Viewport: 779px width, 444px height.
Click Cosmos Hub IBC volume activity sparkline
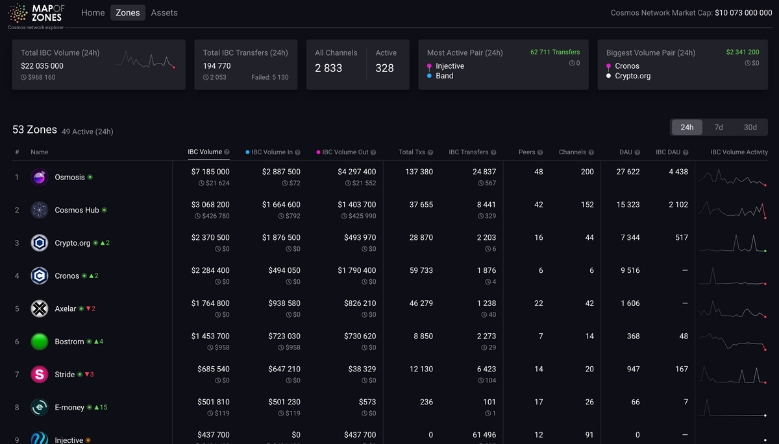732,210
